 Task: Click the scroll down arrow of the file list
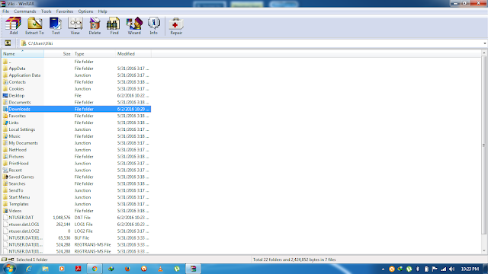[484, 251]
